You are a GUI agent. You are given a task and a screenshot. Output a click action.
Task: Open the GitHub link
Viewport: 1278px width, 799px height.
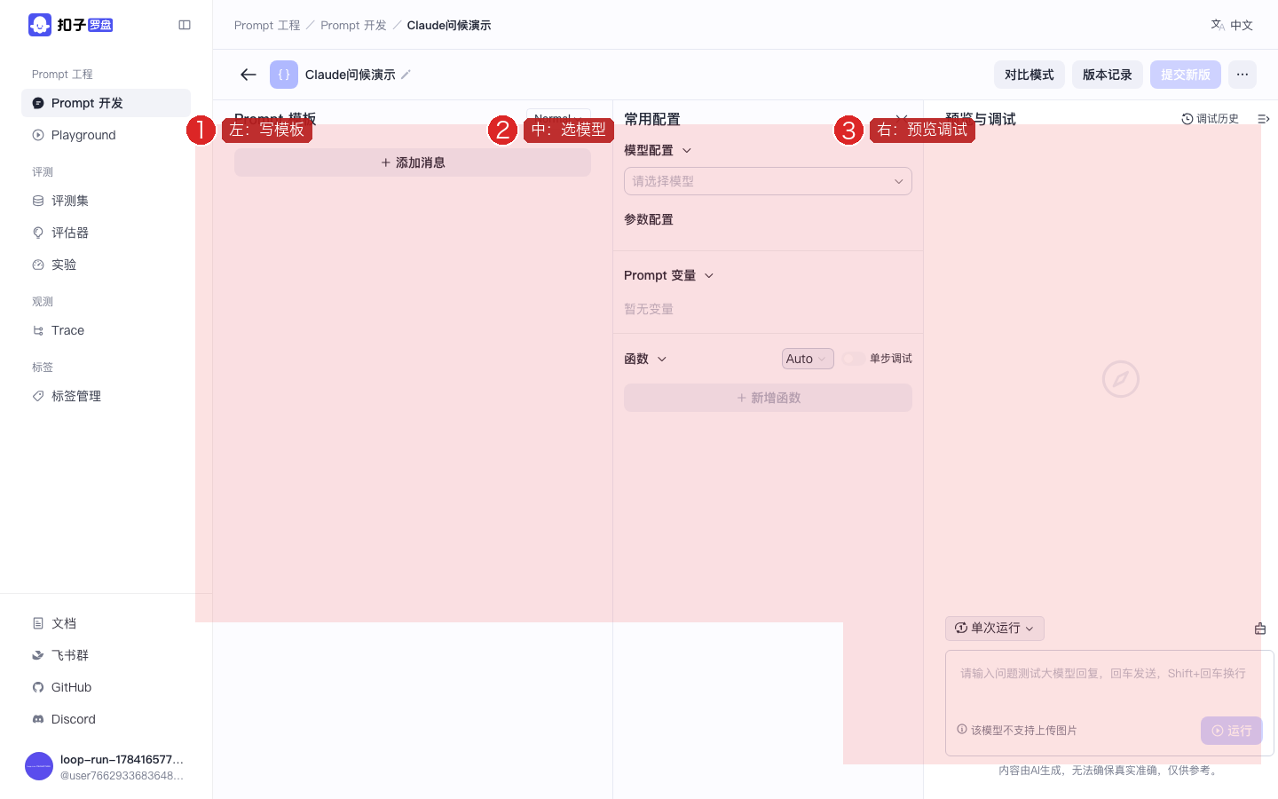[x=106, y=687]
